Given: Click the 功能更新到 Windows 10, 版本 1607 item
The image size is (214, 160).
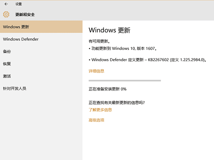Looking at the screenshot, I should tap(123, 48).
